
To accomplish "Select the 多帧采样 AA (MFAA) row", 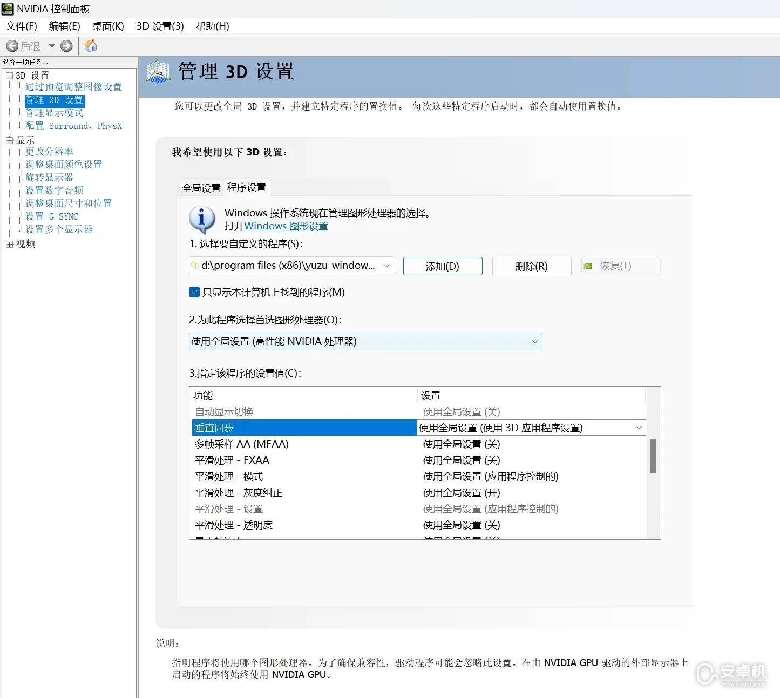I will pos(419,444).
